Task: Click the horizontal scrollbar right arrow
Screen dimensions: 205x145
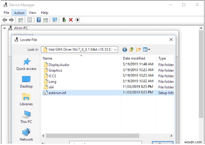Action: pyautogui.click(x=171, y=136)
